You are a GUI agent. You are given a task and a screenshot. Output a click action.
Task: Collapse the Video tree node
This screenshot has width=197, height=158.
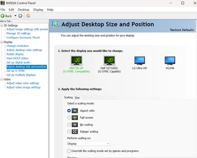pyautogui.click(x=2, y=79)
